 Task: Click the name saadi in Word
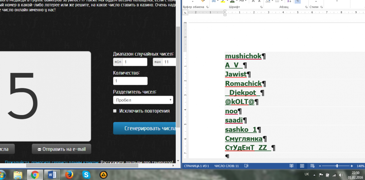click(x=234, y=121)
